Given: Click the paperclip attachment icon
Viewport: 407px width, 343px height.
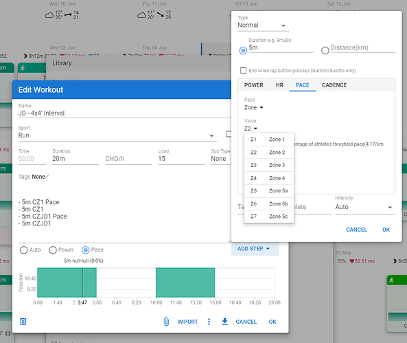Looking at the screenshot, I should (x=166, y=322).
